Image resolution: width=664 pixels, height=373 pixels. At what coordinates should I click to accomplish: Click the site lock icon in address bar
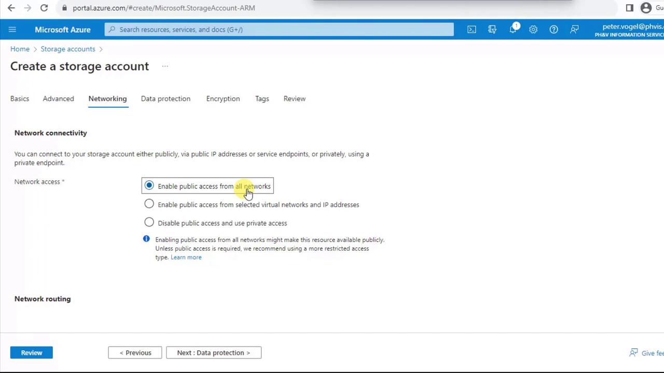pyautogui.click(x=64, y=8)
